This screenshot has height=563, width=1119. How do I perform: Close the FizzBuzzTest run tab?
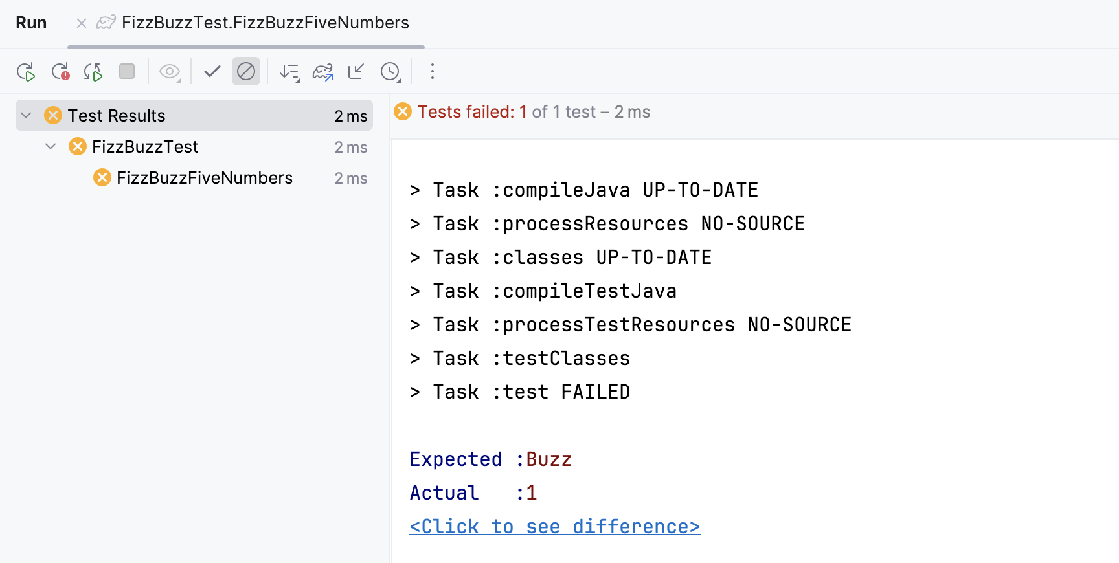pos(82,23)
